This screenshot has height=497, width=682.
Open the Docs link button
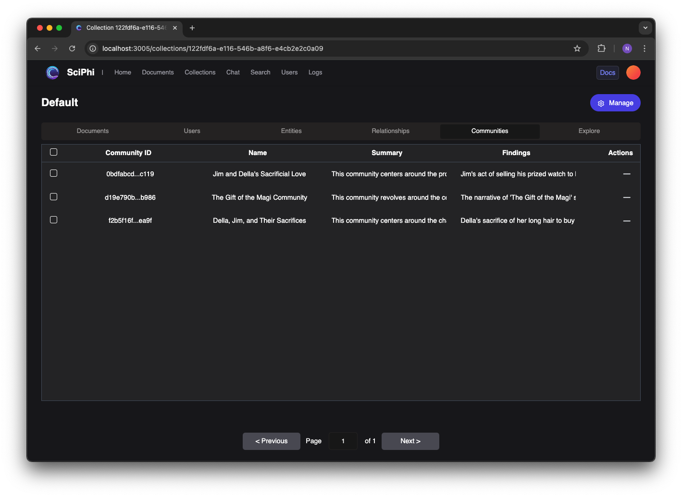[x=608, y=73]
